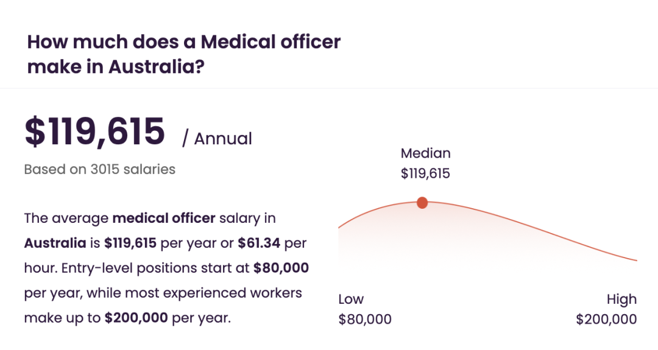Click bold "medical officer" in the paragraph

(x=164, y=218)
